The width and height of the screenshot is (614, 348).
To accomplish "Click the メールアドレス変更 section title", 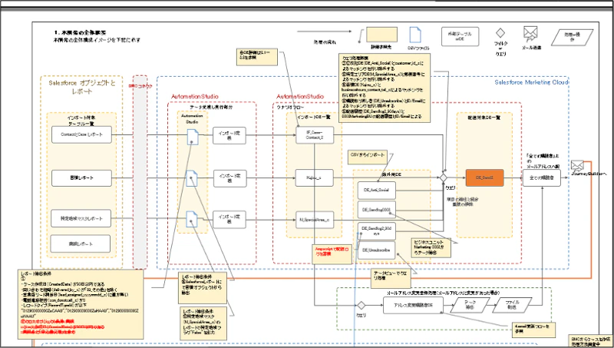I will click(443, 293).
